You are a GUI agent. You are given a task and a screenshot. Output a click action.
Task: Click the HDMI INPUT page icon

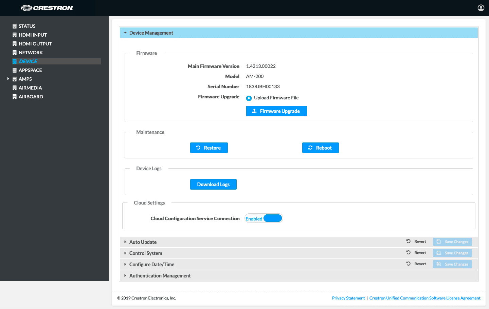click(15, 35)
